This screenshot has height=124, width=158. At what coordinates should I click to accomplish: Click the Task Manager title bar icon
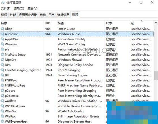tap(3, 3)
